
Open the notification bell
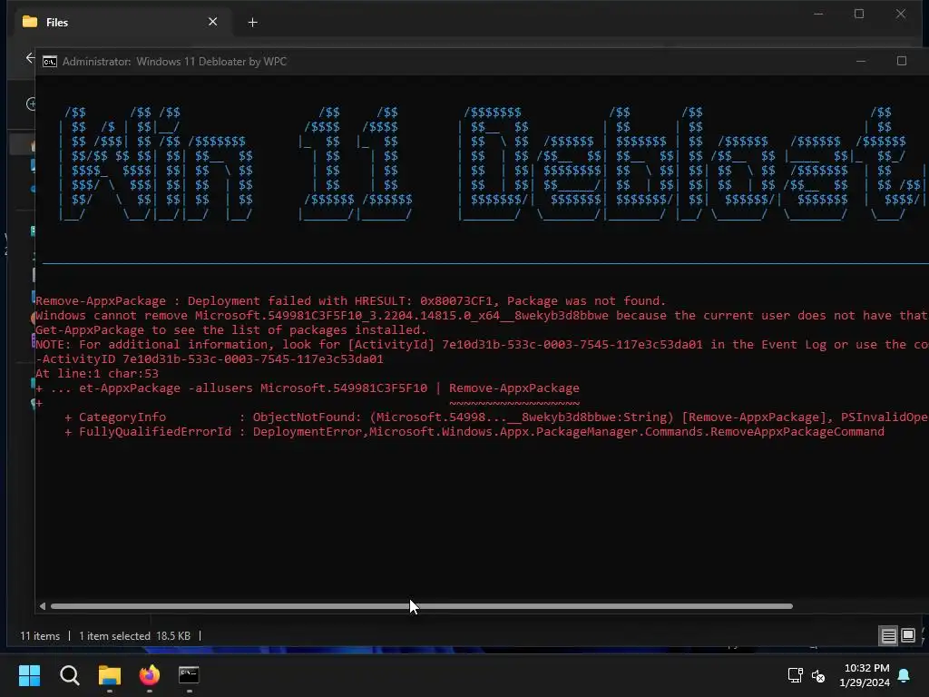point(905,675)
